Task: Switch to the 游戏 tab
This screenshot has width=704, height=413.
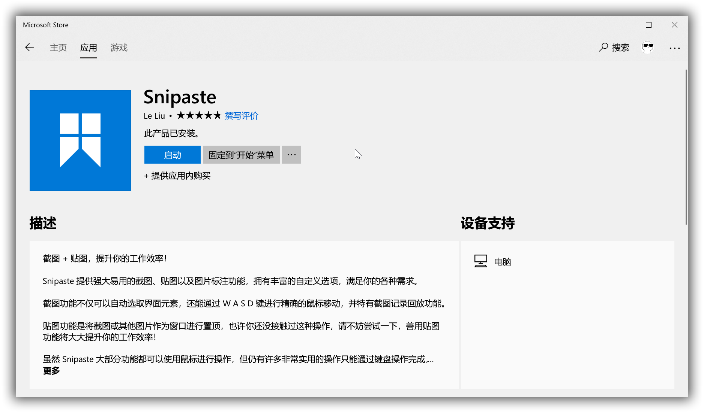Action: click(x=119, y=48)
